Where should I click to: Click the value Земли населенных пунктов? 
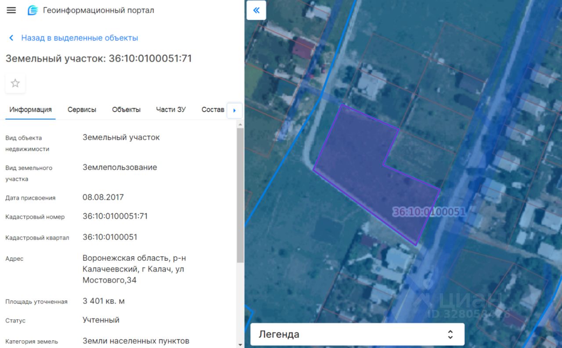(136, 341)
